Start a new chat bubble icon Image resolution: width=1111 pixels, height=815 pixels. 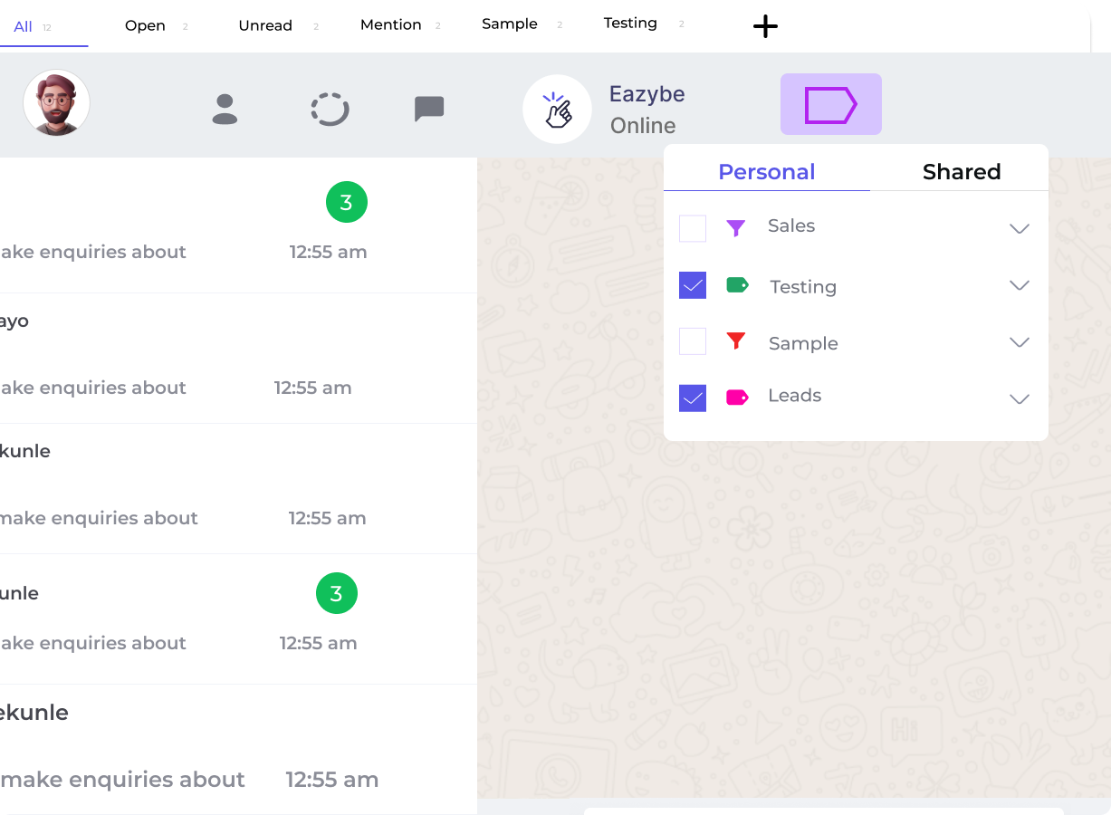(x=429, y=109)
